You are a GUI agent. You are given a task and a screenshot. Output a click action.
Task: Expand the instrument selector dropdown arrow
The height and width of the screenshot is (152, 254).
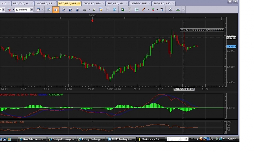(3, 10)
